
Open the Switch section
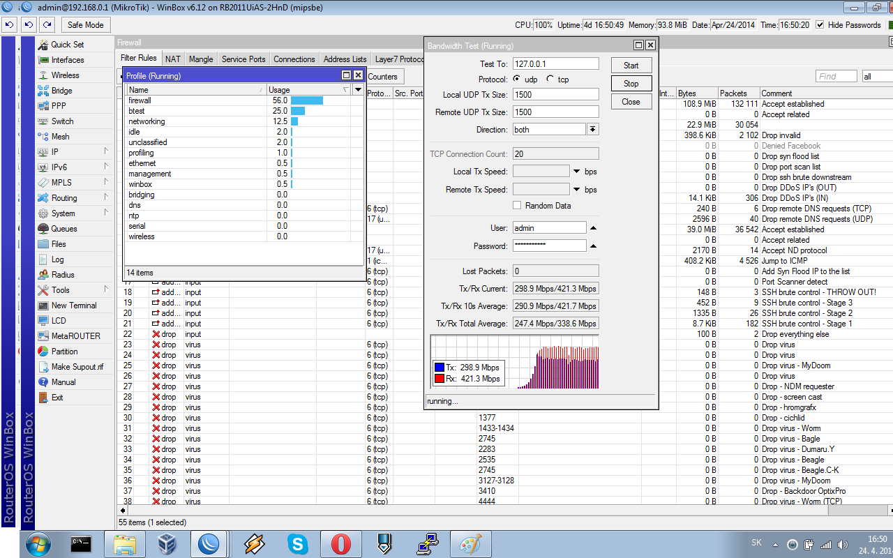pyautogui.click(x=62, y=121)
